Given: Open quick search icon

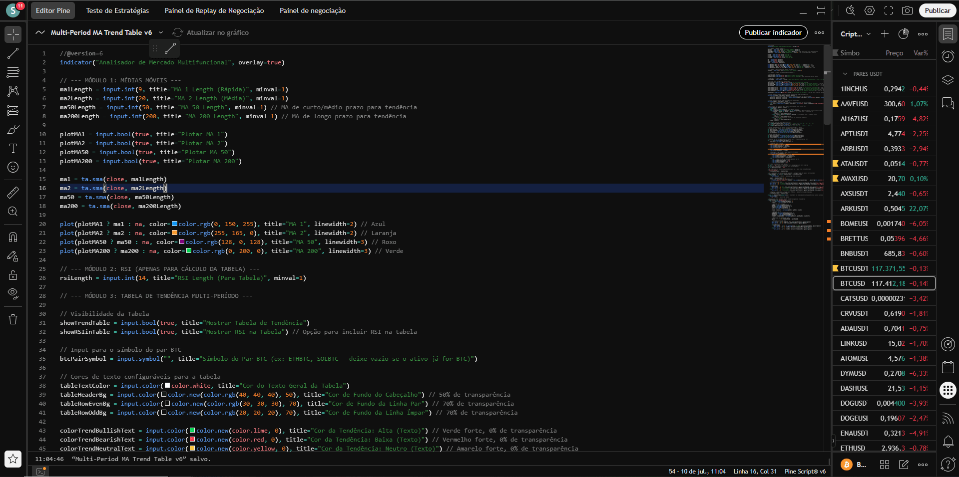Looking at the screenshot, I should [x=851, y=10].
